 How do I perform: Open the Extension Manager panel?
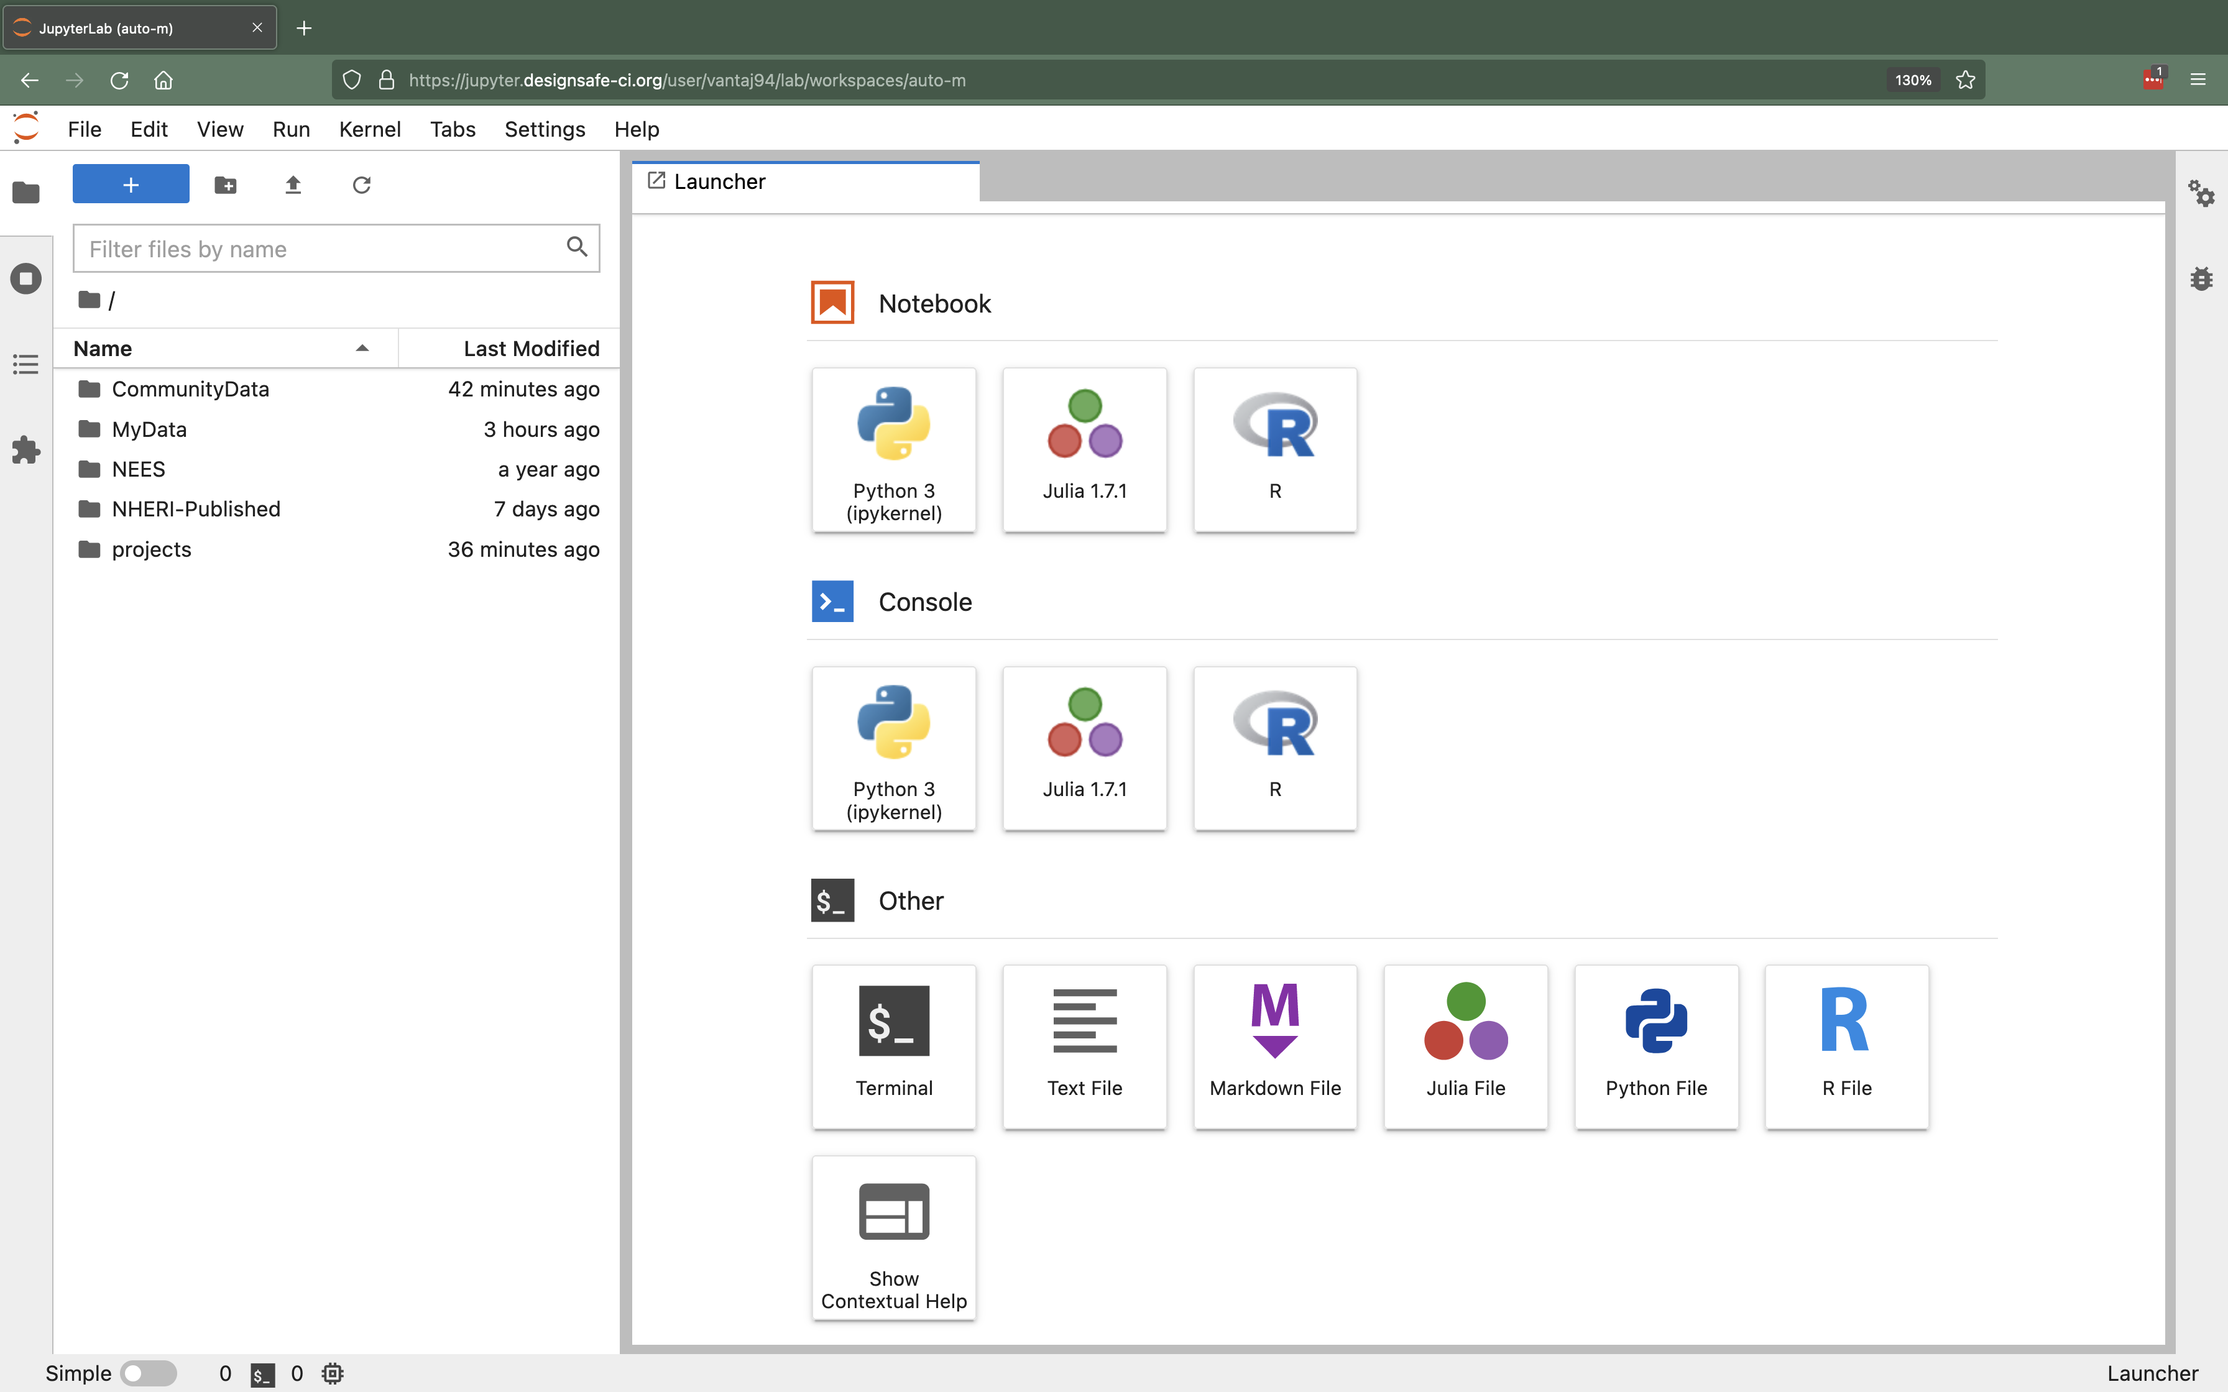click(25, 450)
